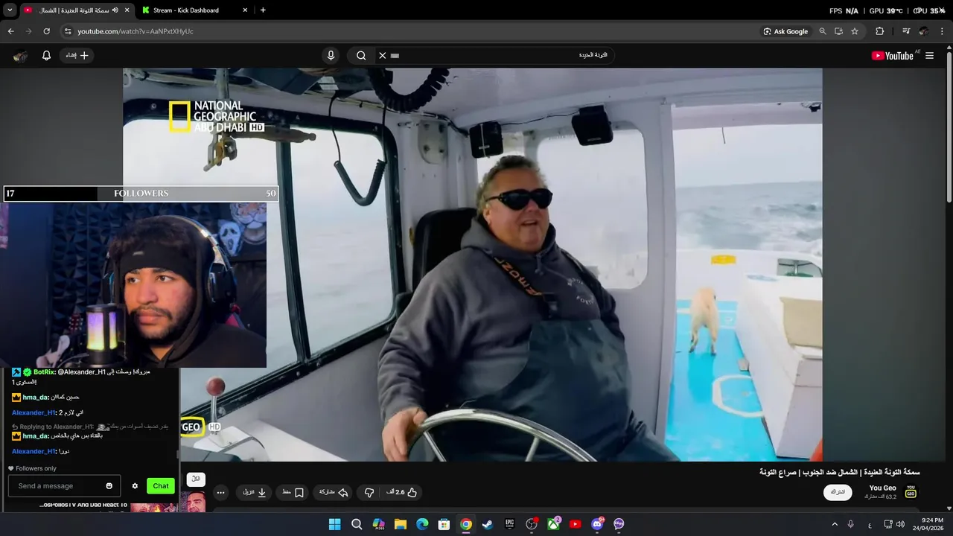The image size is (953, 536).
Task: Open the zoom magnifier in address bar
Action: click(823, 31)
